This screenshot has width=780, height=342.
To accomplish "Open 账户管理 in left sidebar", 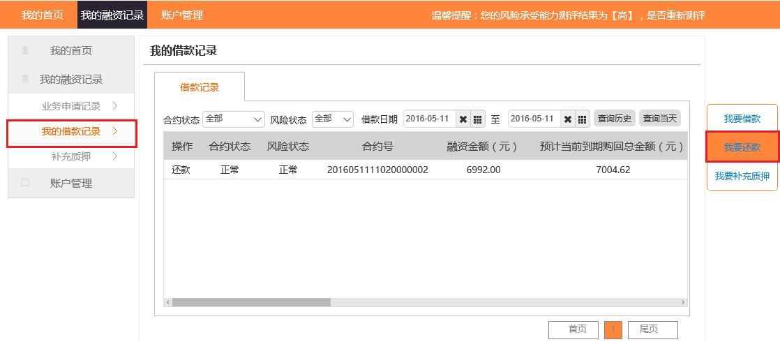I will [71, 183].
